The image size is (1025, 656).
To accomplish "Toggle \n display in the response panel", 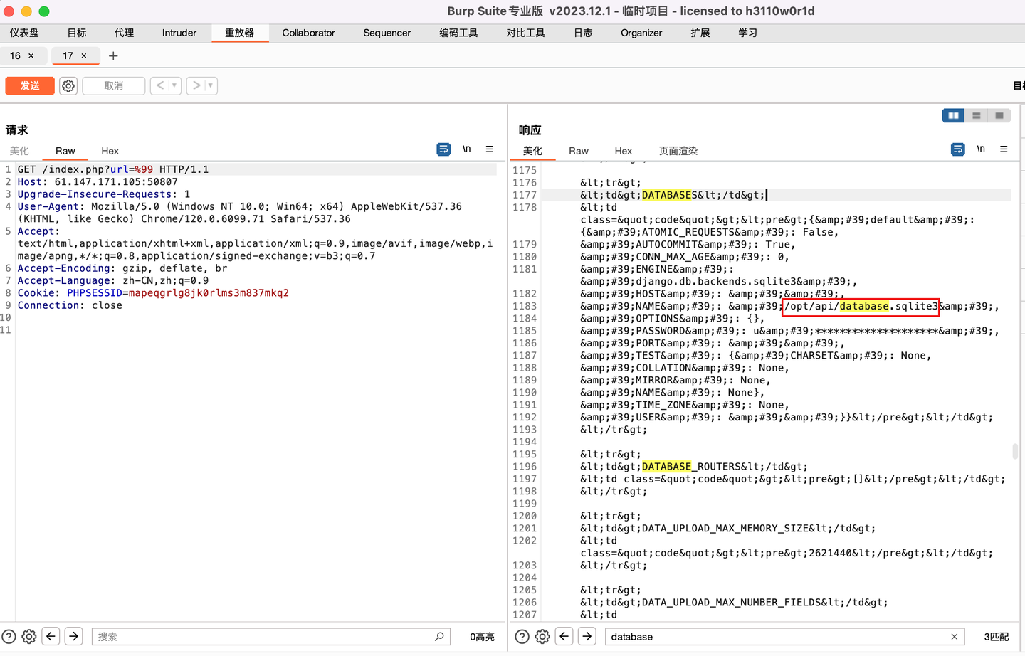I will coord(981,149).
